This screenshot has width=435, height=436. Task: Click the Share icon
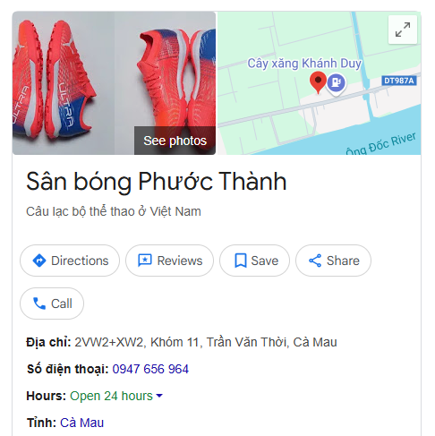[x=315, y=261]
